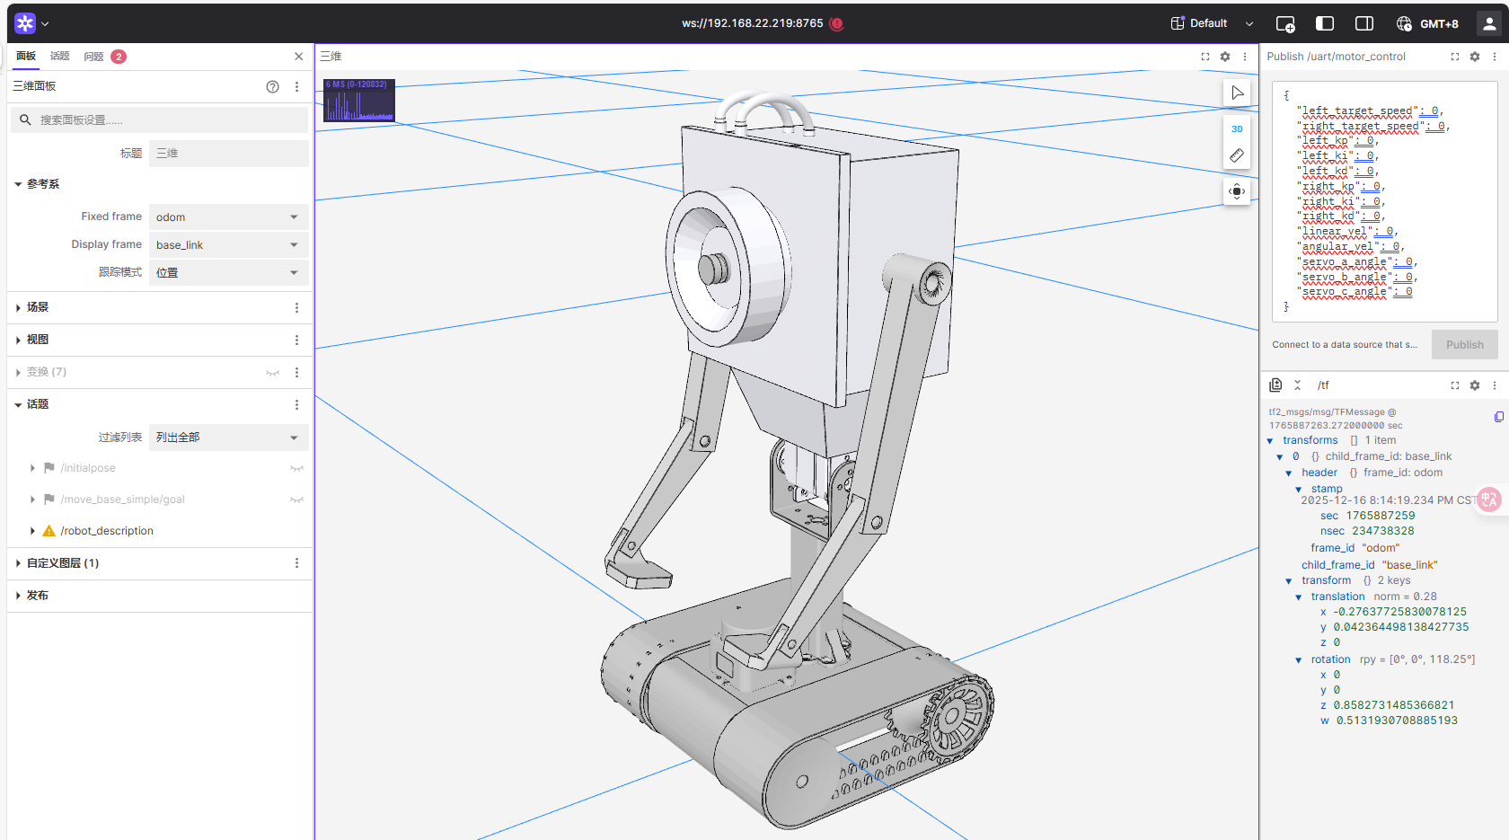Open 3D panel settings gear
The height and width of the screenshot is (840, 1509).
[1225, 57]
